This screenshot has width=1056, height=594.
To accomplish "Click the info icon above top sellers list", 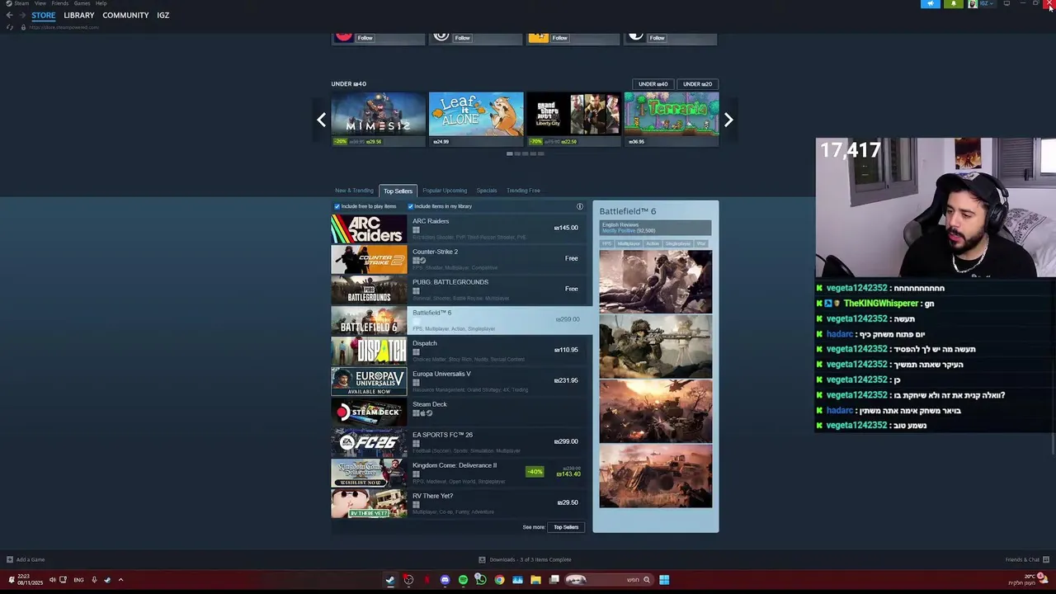I will pos(580,206).
